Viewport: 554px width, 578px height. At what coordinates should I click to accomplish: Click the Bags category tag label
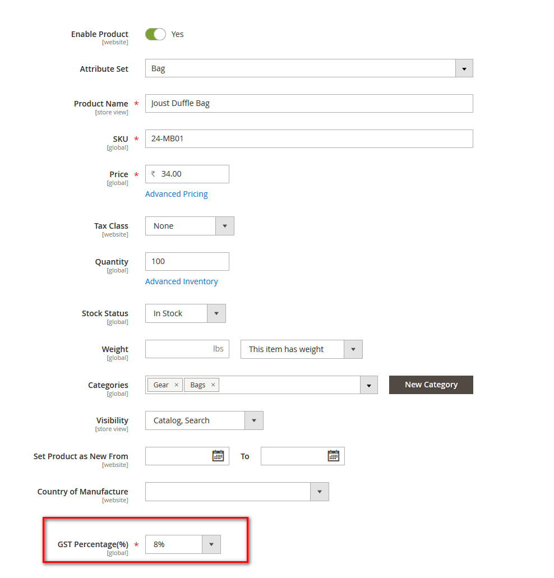[x=197, y=385]
